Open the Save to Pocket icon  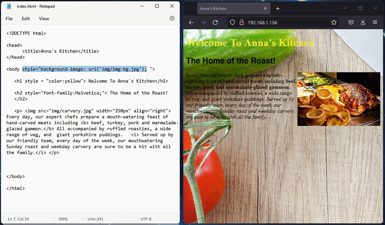[351, 23]
